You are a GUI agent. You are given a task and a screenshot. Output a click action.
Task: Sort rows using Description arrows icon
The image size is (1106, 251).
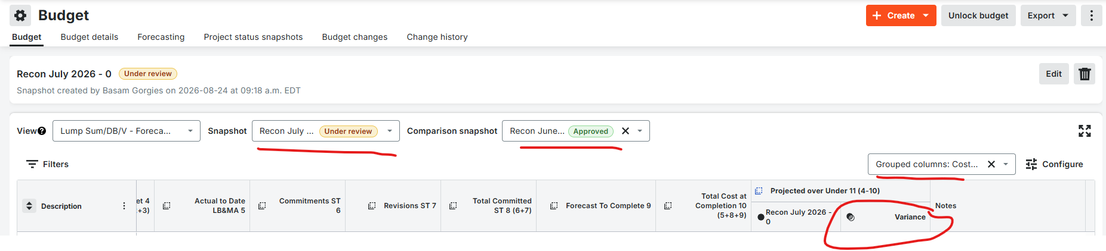click(x=29, y=206)
